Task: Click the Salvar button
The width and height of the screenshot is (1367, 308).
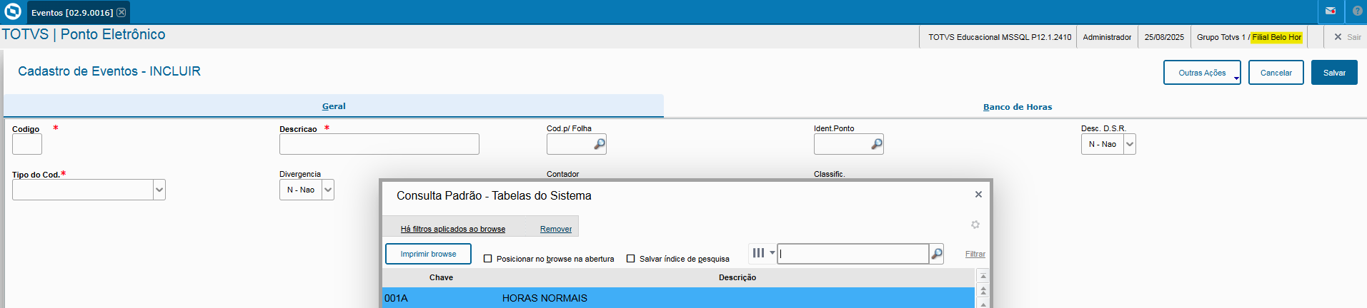Action: coord(1333,73)
